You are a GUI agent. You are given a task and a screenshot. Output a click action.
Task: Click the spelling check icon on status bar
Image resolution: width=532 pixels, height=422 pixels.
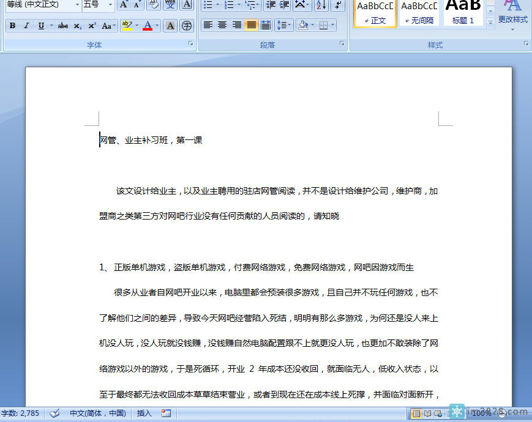click(x=55, y=413)
